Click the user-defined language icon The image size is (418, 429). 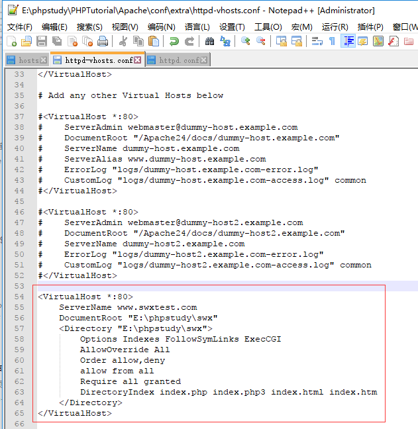(x=363, y=41)
